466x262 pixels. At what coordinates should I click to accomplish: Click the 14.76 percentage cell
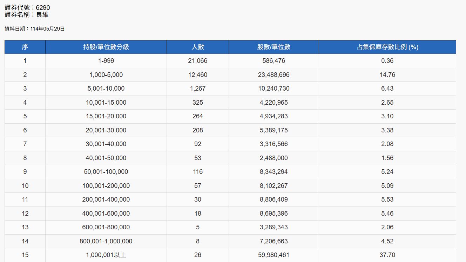point(387,75)
